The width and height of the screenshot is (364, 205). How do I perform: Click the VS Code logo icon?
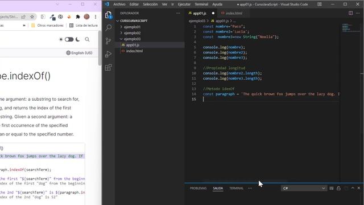coord(107,4)
